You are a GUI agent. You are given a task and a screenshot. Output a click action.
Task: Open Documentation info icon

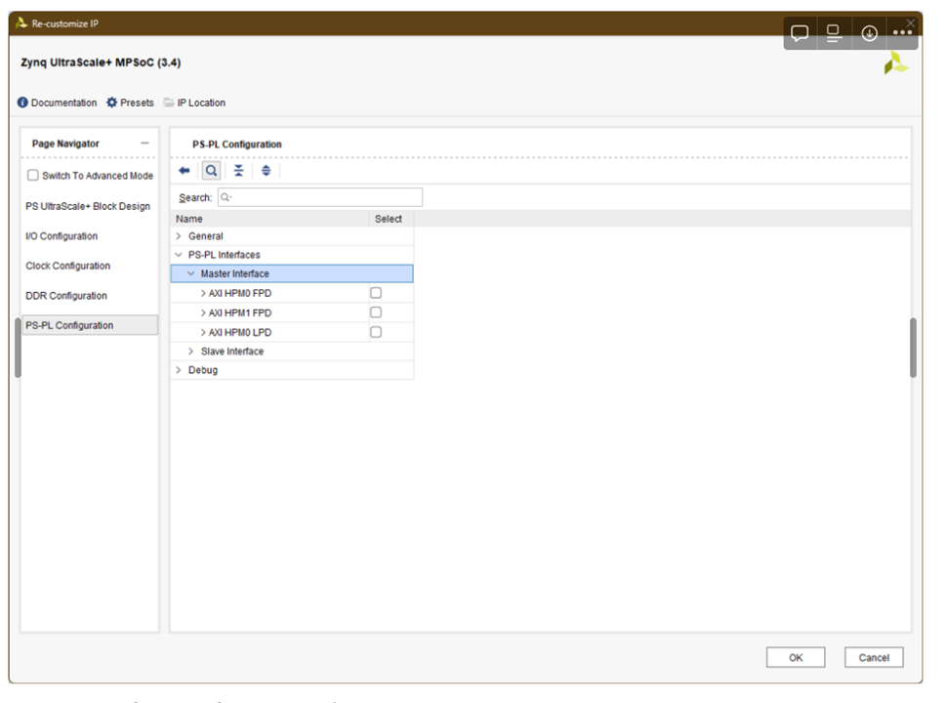(x=22, y=103)
